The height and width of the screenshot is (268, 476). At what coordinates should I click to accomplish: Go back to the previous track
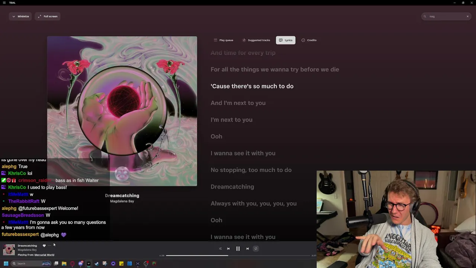(228, 249)
